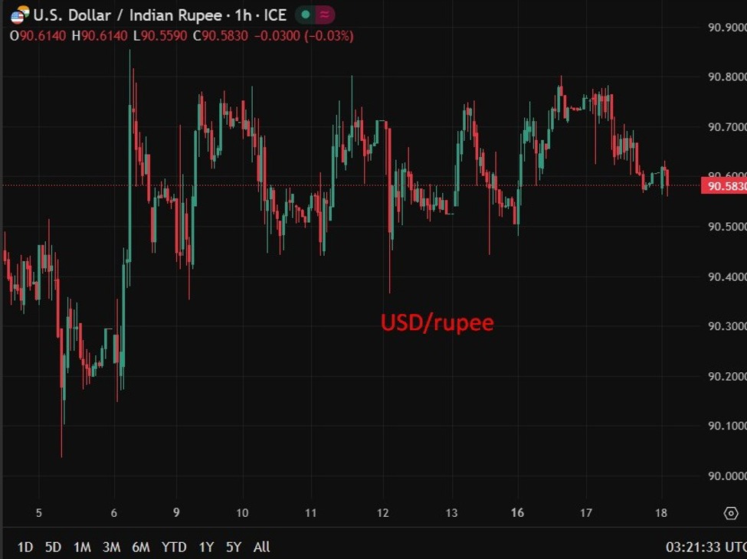The height and width of the screenshot is (559, 747).
Task: Click date label 16 on time axis
Action: pyautogui.click(x=517, y=513)
